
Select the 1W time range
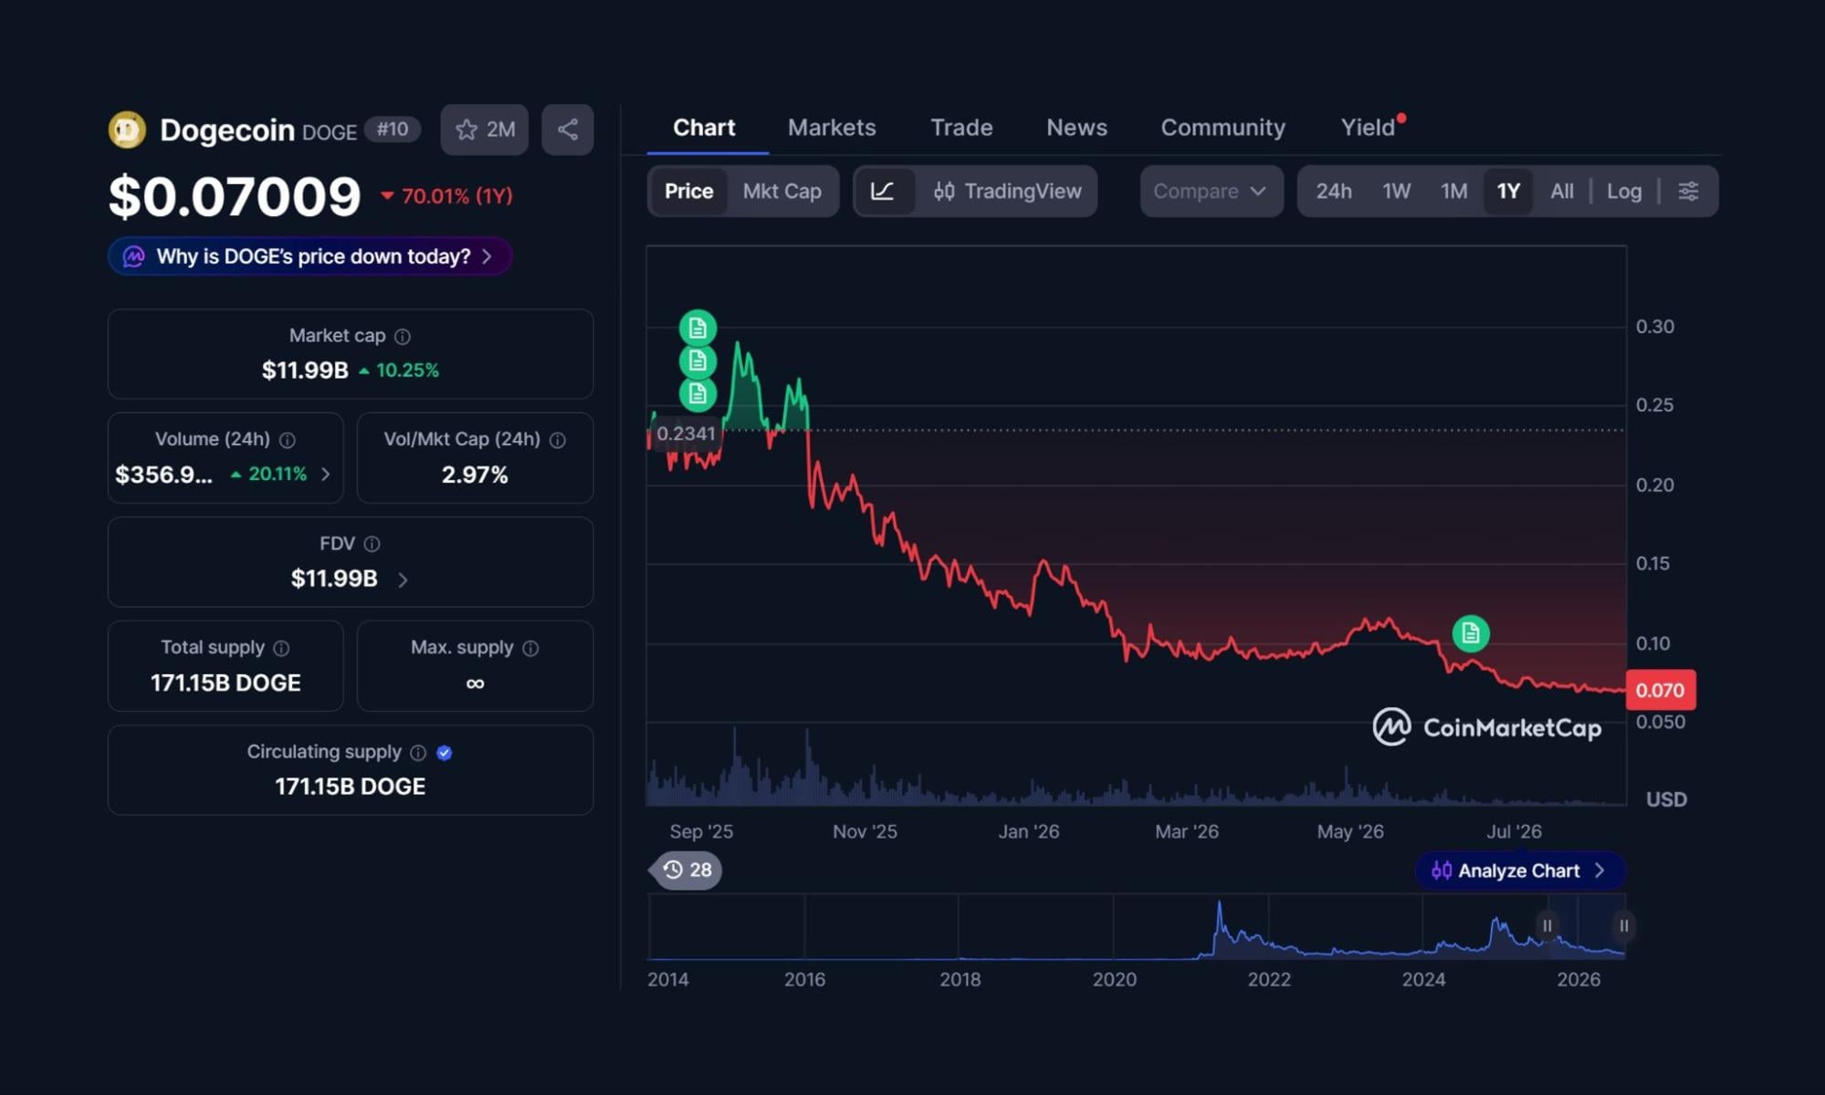coord(1396,191)
